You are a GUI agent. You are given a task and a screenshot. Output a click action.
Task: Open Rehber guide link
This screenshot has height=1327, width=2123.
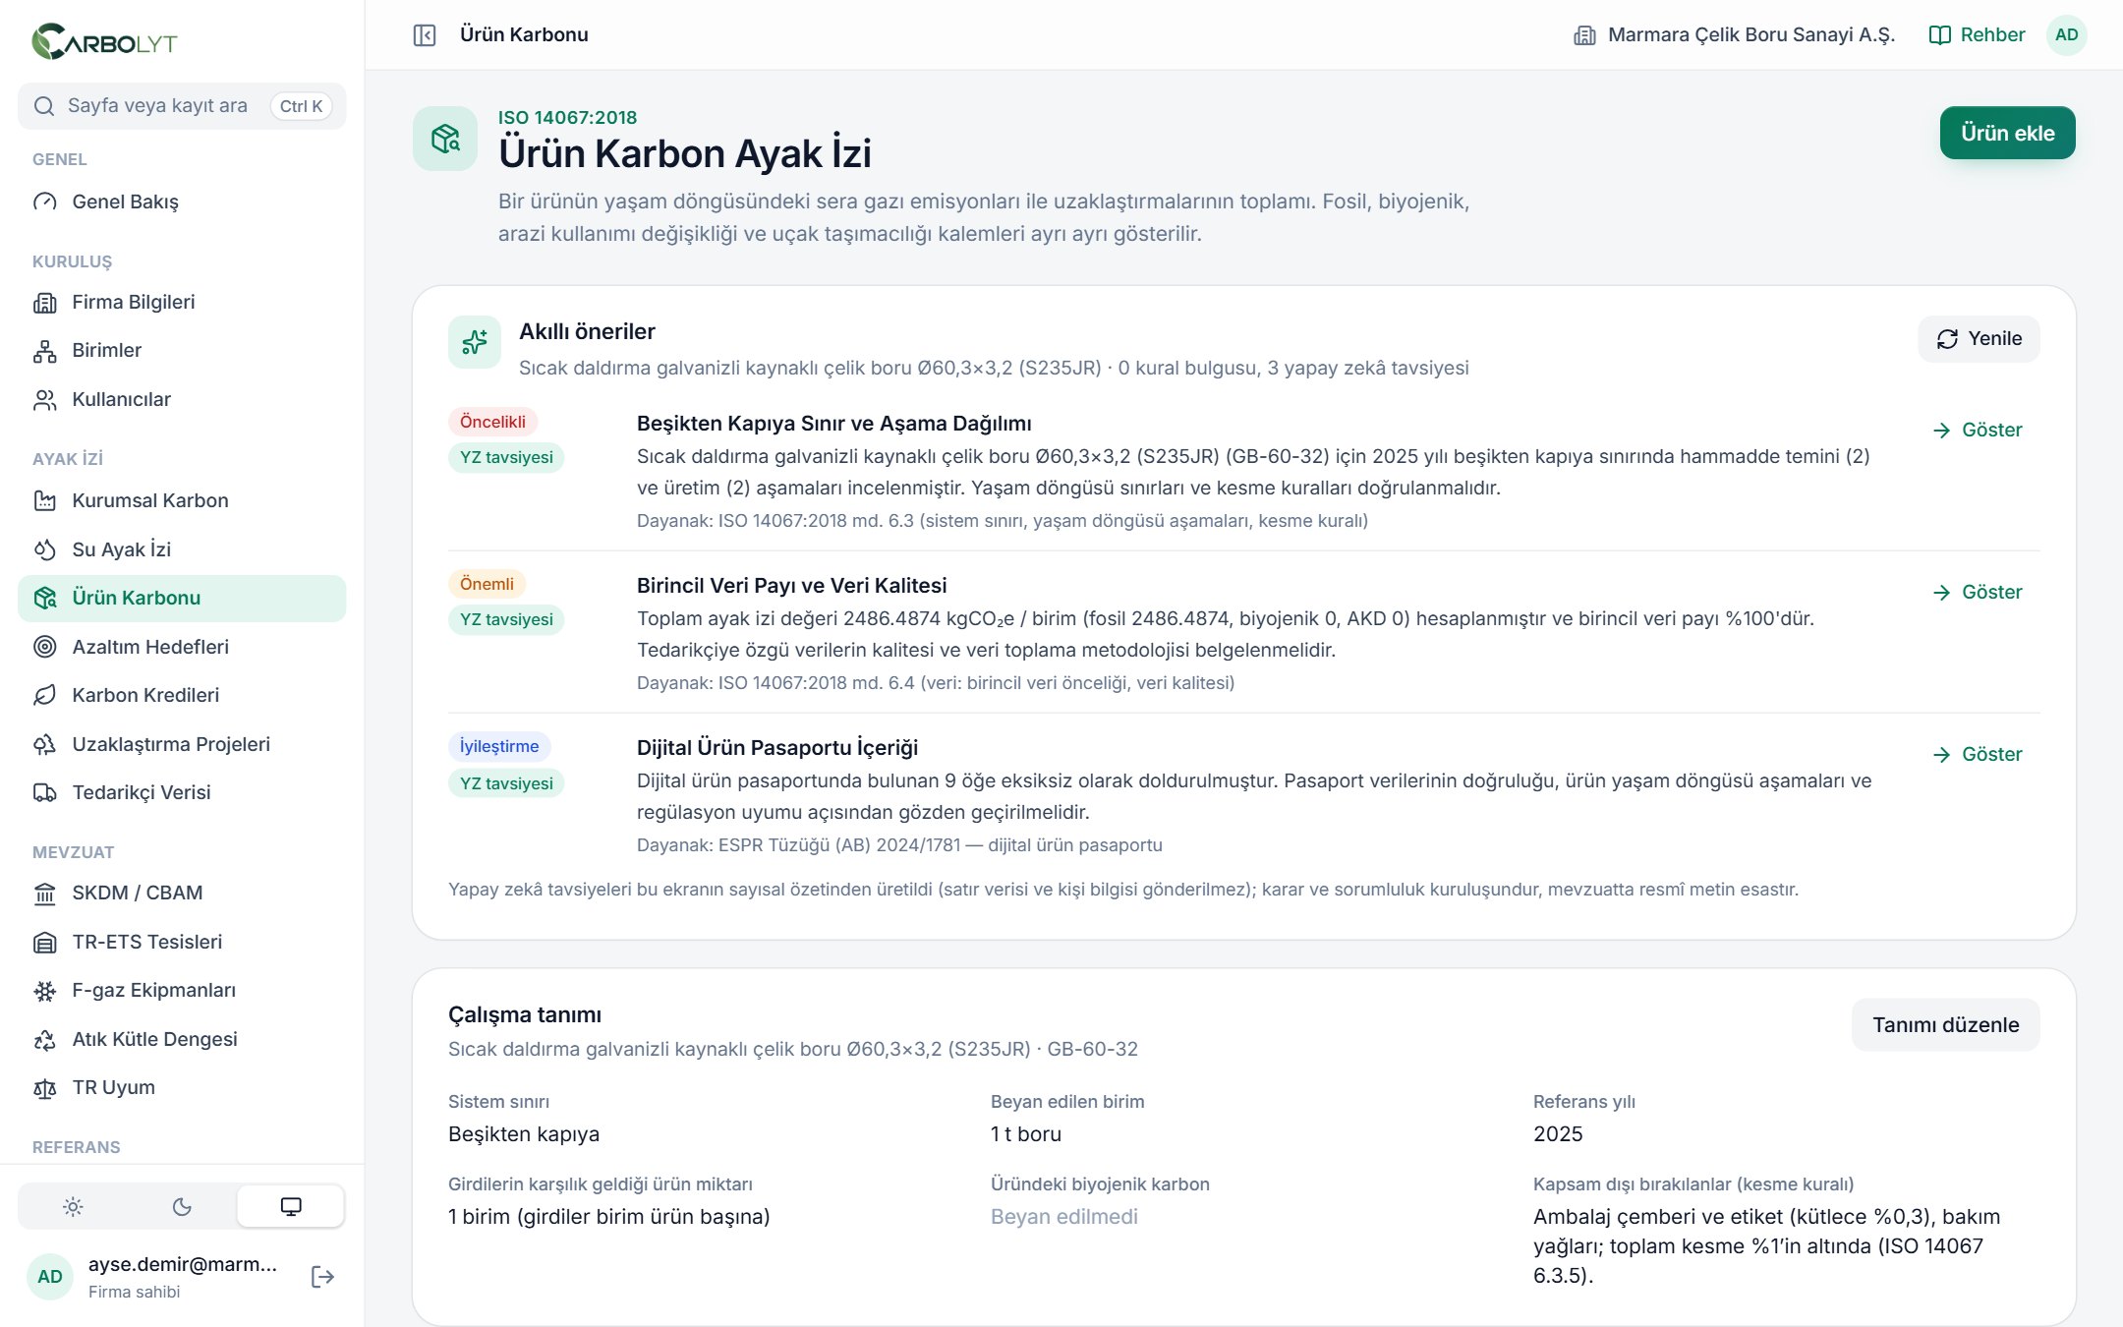click(x=1977, y=35)
